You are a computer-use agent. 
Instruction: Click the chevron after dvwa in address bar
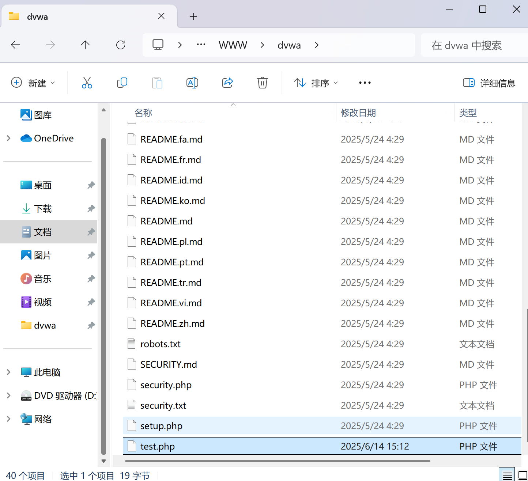tap(317, 45)
